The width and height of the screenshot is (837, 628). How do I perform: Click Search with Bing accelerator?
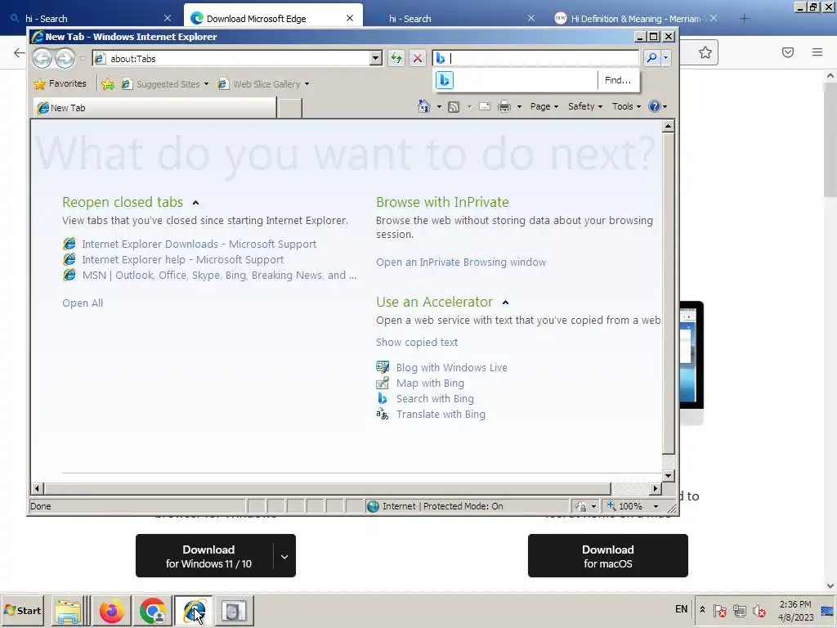[435, 398]
